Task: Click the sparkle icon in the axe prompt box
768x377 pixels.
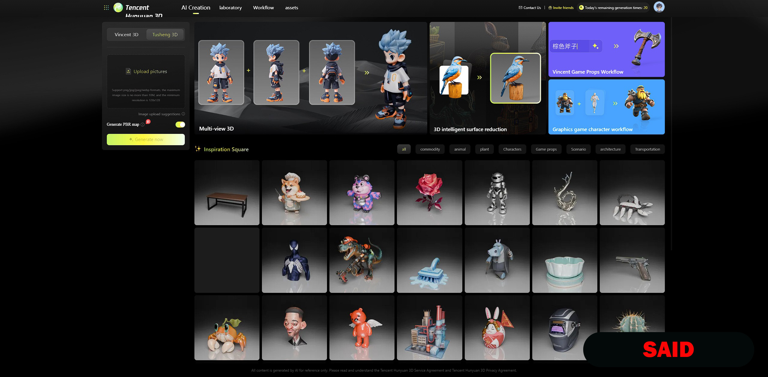Action: pyautogui.click(x=595, y=46)
